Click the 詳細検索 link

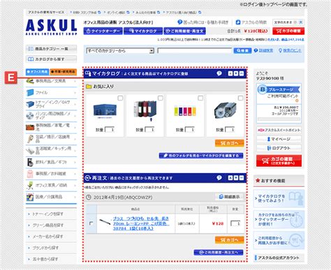tap(266, 50)
